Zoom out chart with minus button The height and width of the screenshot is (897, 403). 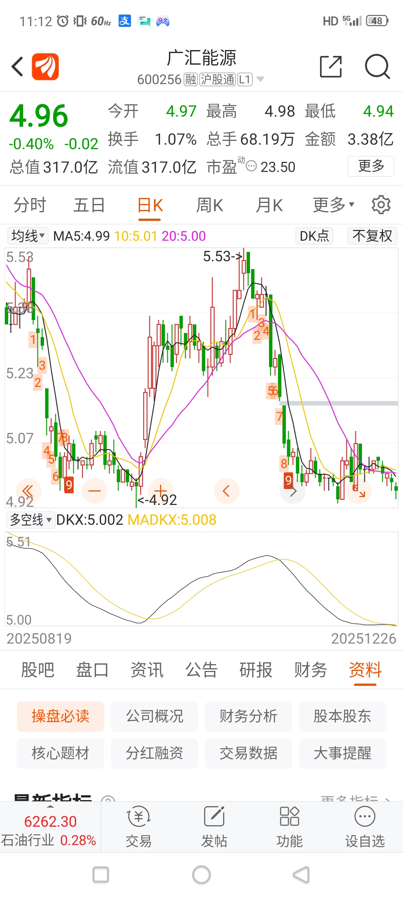point(94,491)
